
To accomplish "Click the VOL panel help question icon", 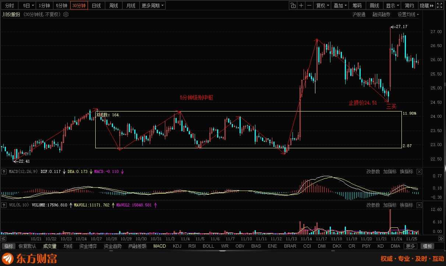I will click(4, 205).
